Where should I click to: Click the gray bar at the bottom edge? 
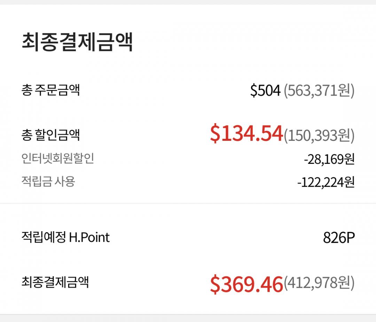[188, 318]
